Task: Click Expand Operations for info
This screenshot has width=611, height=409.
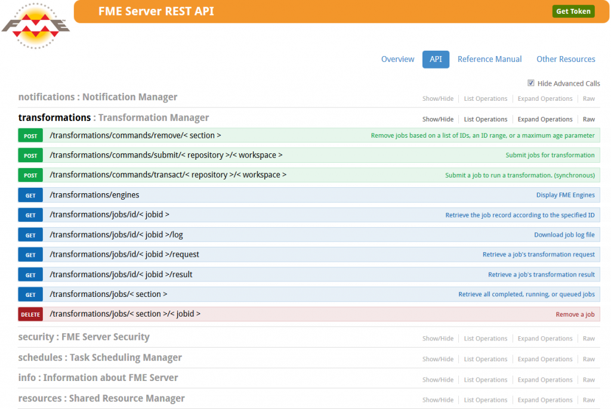Action: [x=545, y=380]
